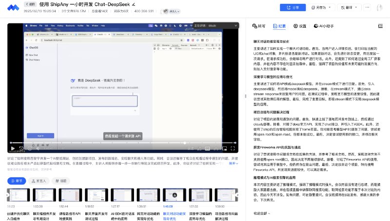Select the Speakers (发言人) pill tab
Image resolution: width=390 pixels, height=221 pixels.
point(39,181)
